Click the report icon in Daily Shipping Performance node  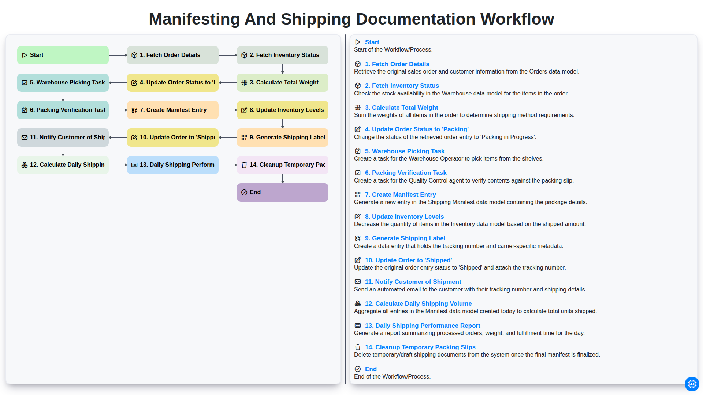pos(134,165)
